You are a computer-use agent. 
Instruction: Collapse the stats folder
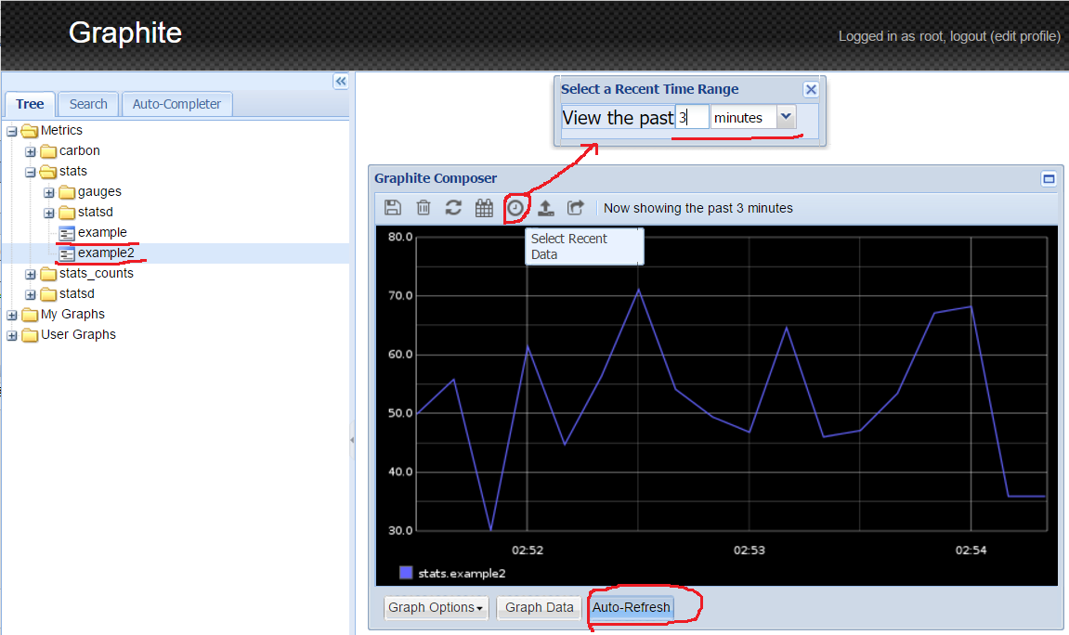click(x=30, y=172)
